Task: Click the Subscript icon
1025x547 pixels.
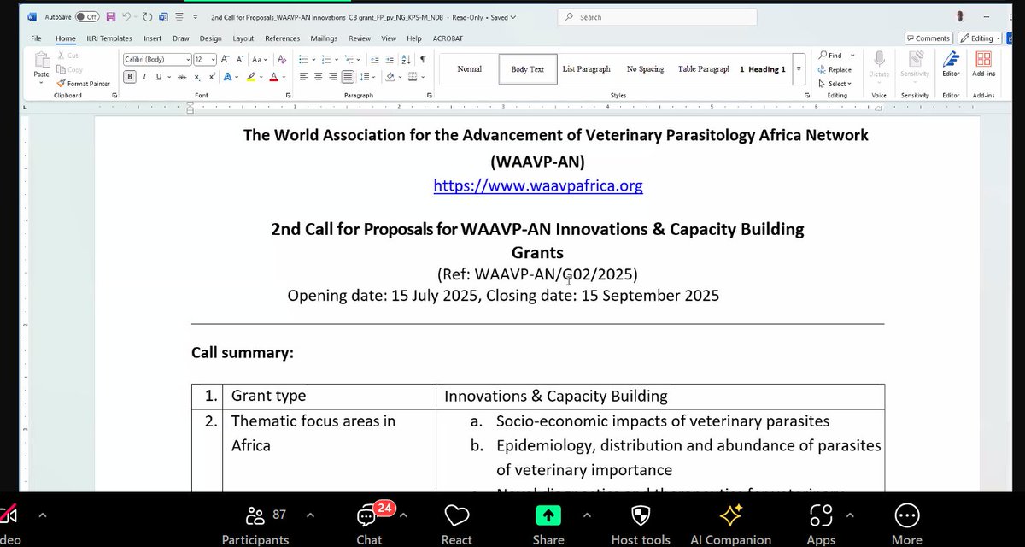Action: (x=198, y=77)
